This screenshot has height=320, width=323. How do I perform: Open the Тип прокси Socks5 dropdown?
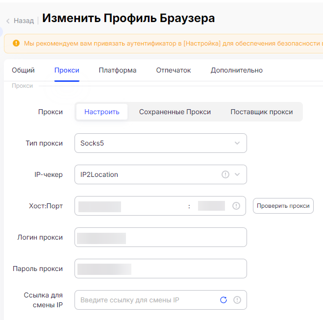point(161,143)
